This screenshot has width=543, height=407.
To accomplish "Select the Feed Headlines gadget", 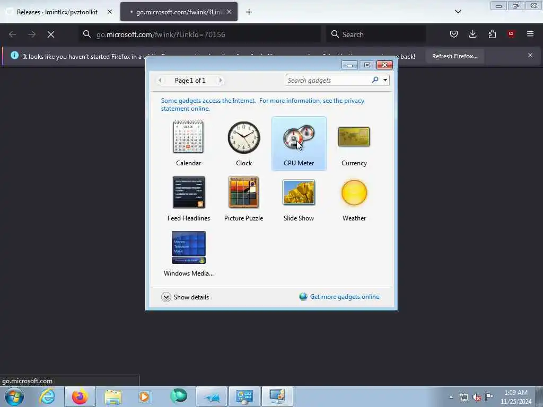I will [189, 199].
